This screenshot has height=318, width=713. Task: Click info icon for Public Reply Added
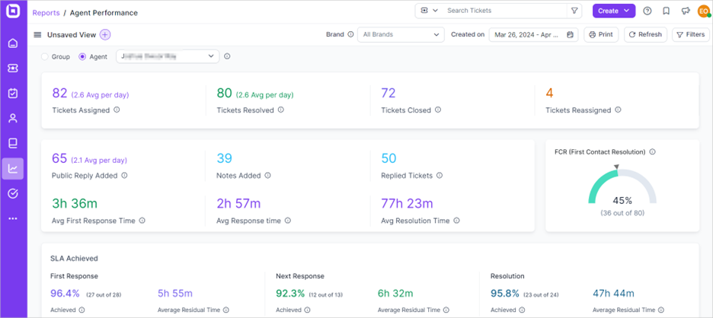coord(124,175)
